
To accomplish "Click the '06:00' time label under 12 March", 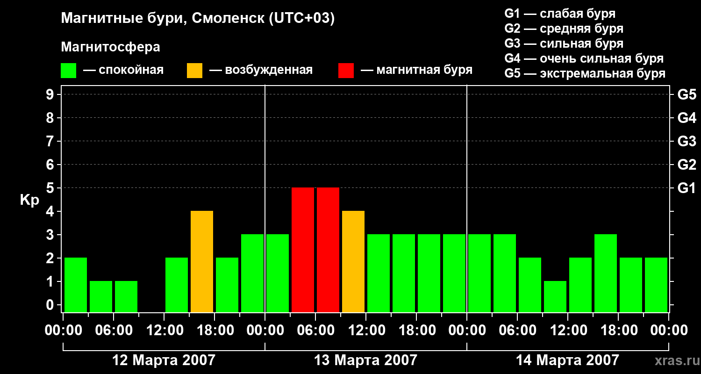I will pyautogui.click(x=114, y=331).
